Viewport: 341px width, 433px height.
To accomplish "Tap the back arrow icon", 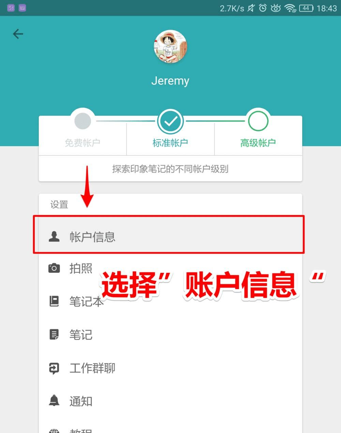I will [x=18, y=34].
